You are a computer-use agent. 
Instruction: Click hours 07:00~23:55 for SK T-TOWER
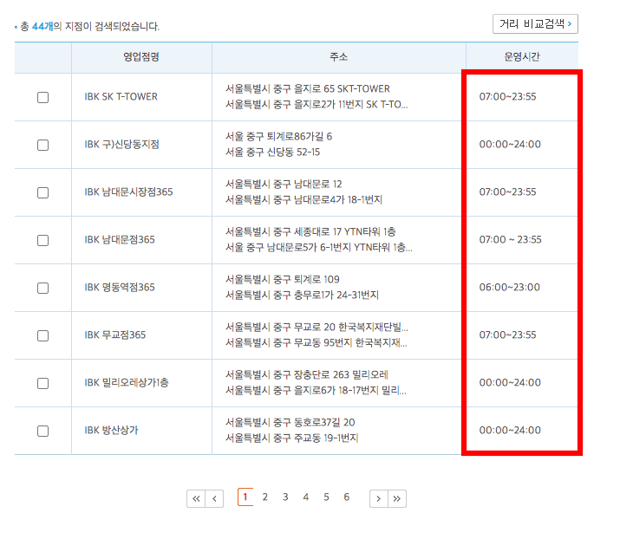[x=507, y=97]
